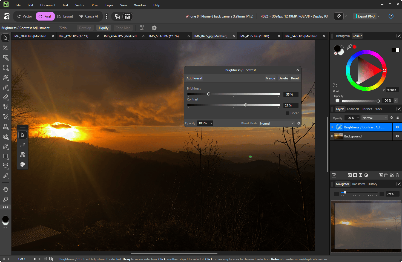Enable the Linear checkbox
Viewport: 402px width, 262px height.
coord(288,113)
